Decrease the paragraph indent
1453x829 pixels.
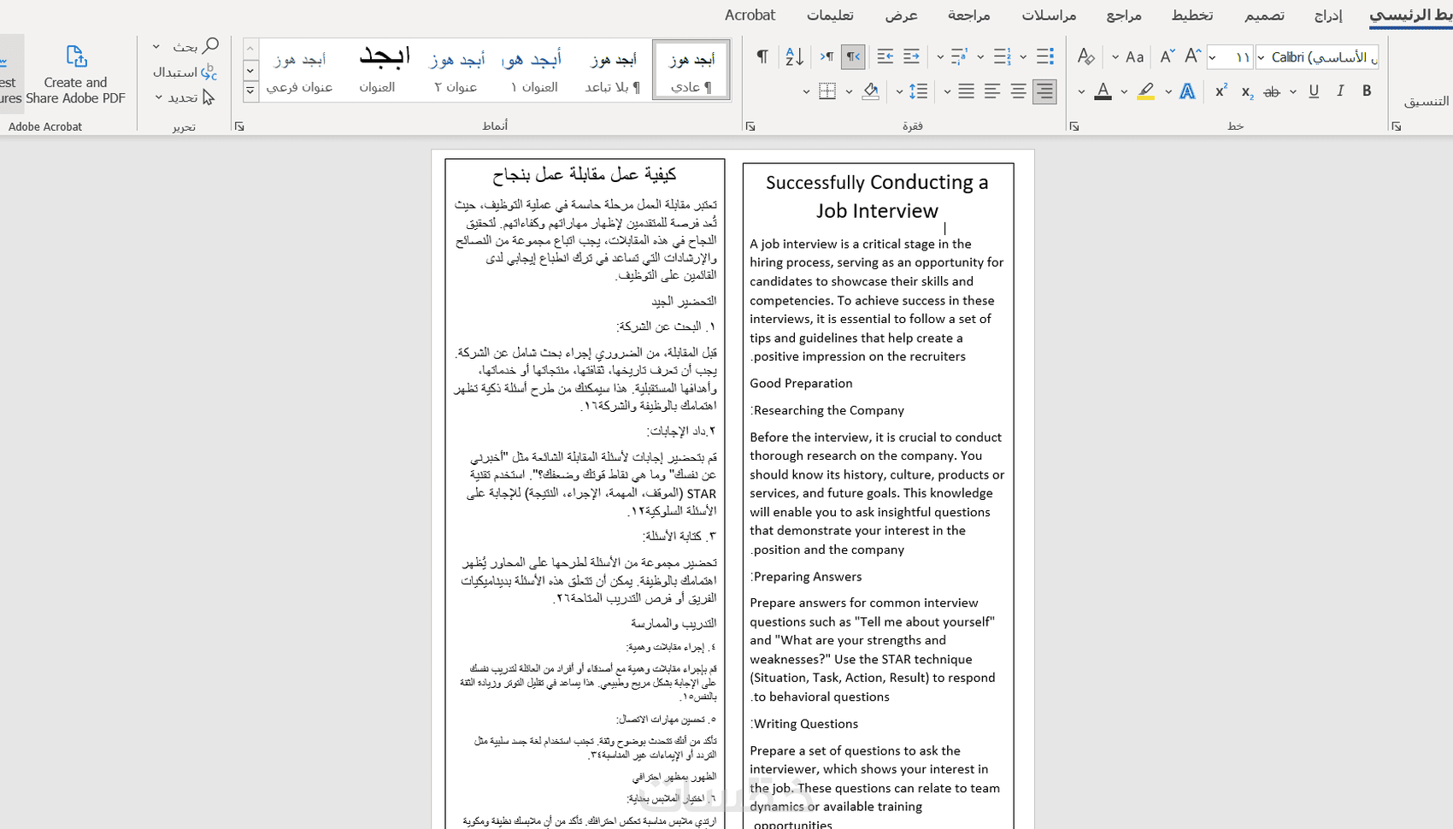pos(911,57)
